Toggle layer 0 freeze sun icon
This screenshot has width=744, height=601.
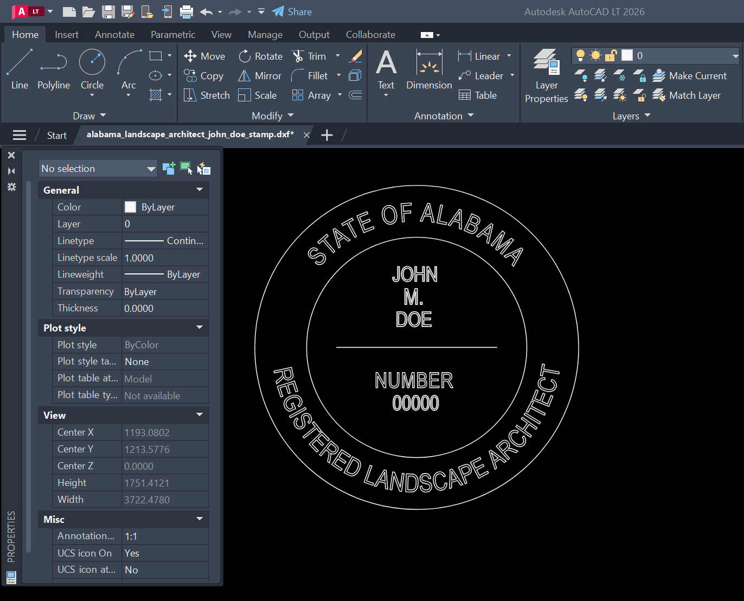(x=595, y=55)
